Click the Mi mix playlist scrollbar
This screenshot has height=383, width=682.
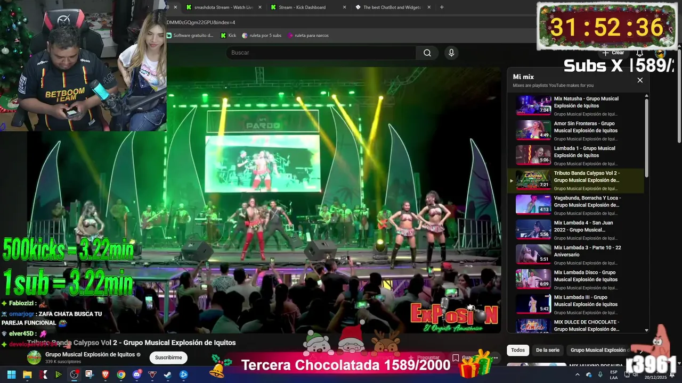tap(647, 138)
